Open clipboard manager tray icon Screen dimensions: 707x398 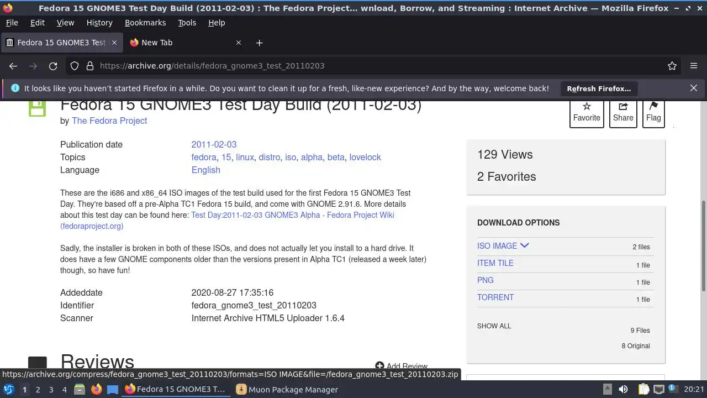tap(643, 390)
